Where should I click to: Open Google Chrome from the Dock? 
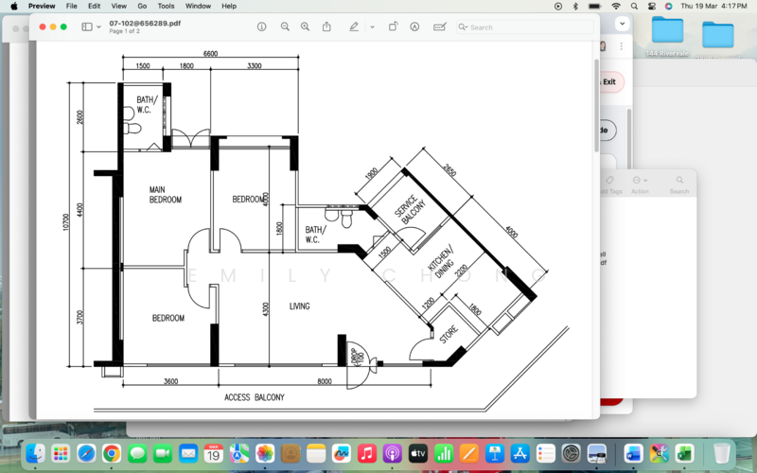pyautogui.click(x=112, y=453)
